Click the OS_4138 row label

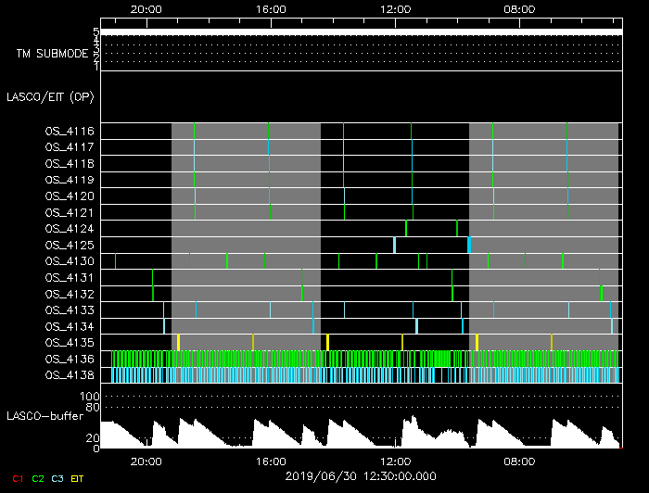(x=70, y=375)
